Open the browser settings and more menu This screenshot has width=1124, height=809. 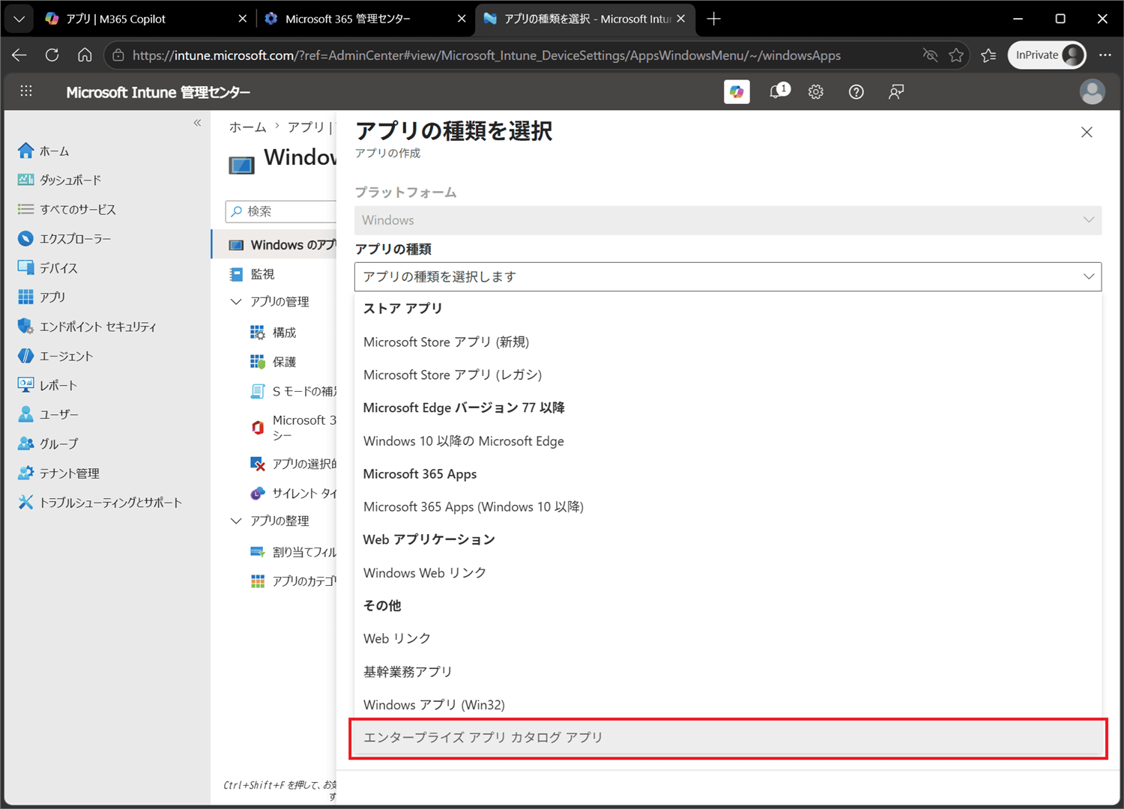pyautogui.click(x=1105, y=55)
